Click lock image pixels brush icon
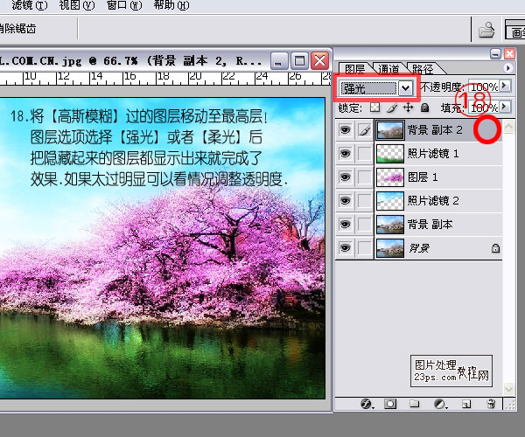Screen dimensions: 525x437 tap(392, 108)
